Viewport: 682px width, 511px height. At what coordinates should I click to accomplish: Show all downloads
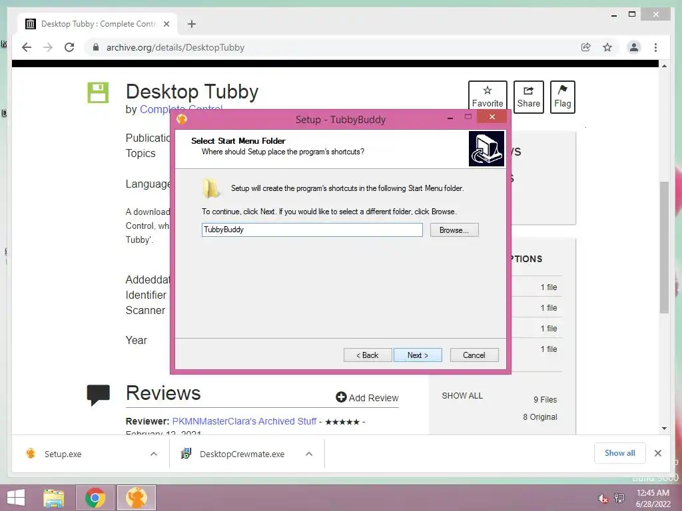[619, 453]
